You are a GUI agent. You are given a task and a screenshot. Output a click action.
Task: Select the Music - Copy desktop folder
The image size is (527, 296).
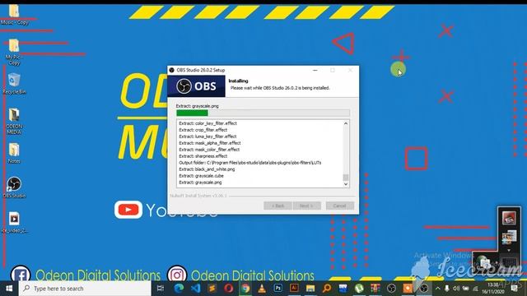point(14,15)
